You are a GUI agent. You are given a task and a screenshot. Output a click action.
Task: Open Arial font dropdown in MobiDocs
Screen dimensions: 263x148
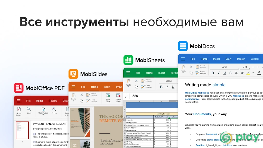(x=224, y=67)
